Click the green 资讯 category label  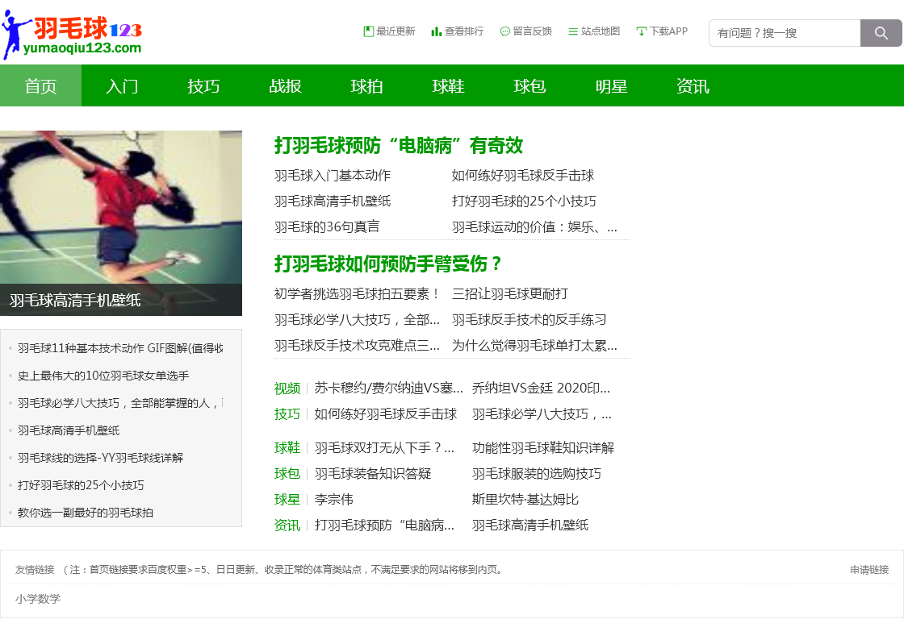[x=287, y=526]
